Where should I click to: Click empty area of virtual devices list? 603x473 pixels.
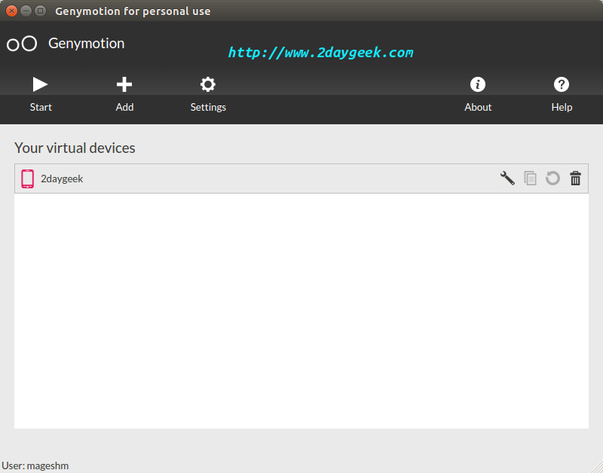click(301, 310)
